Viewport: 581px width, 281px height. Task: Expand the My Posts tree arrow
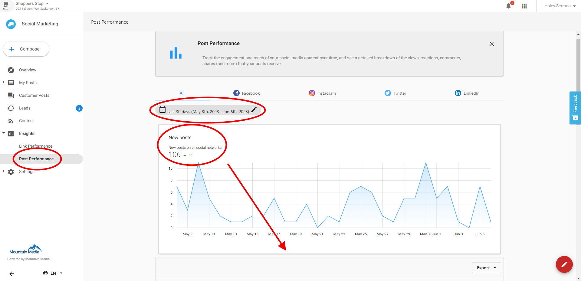coord(4,82)
